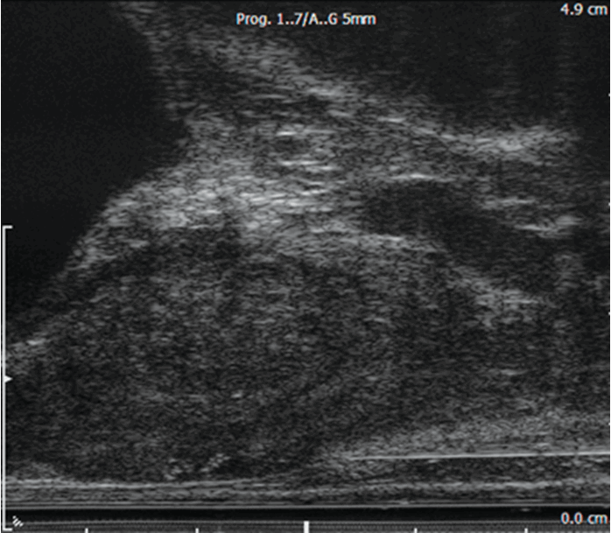Click the top end of the left focus bracket
Screen dimensions: 611x533
point(7,228)
